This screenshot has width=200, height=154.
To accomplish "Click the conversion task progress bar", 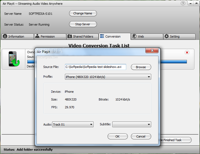I will click(x=174, y=62).
